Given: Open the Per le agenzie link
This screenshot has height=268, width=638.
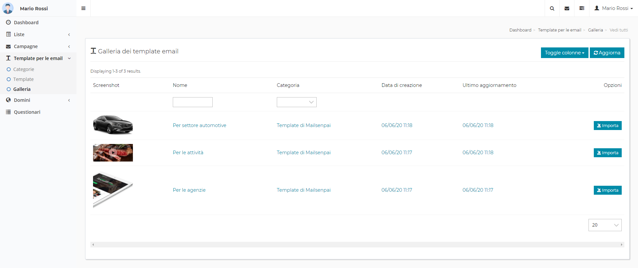Looking at the screenshot, I should (189, 190).
